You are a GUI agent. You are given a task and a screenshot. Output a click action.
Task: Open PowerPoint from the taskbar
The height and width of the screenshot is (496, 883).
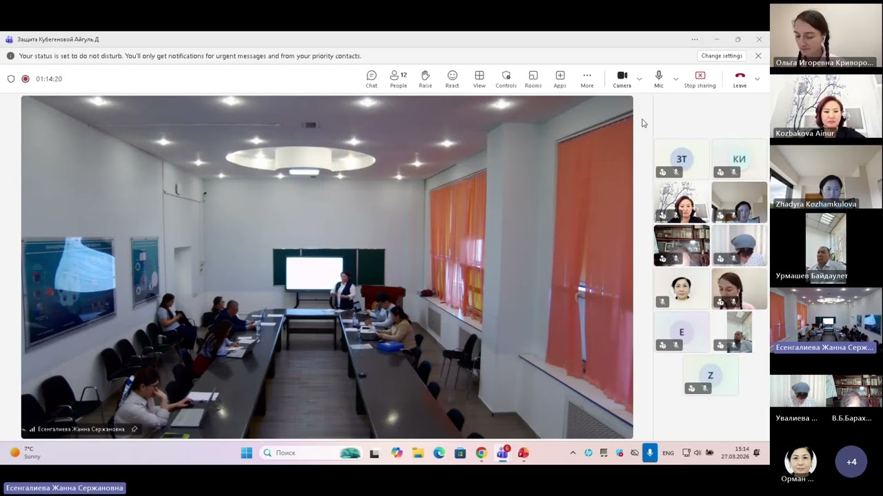click(524, 453)
